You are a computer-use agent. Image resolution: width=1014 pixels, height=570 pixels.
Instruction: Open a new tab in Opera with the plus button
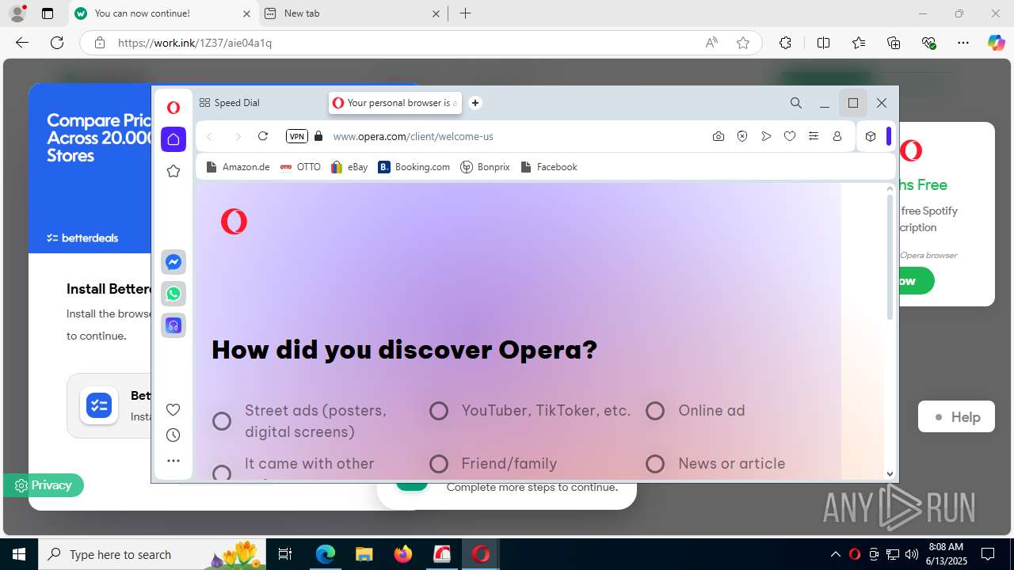point(475,103)
